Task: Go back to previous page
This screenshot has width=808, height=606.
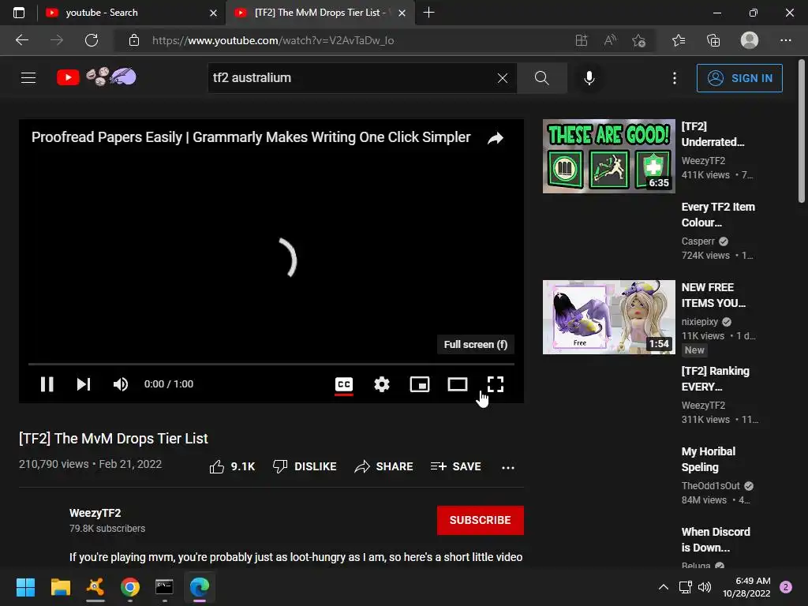Action: [x=22, y=40]
